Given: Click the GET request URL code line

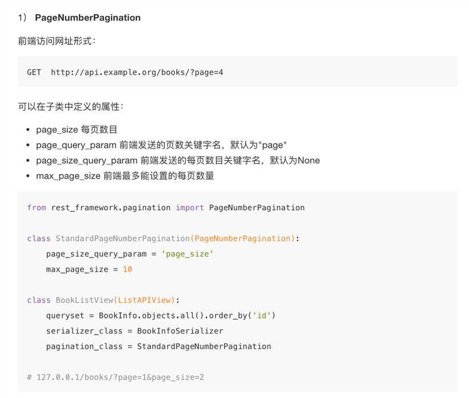Looking at the screenshot, I should 125,73.
